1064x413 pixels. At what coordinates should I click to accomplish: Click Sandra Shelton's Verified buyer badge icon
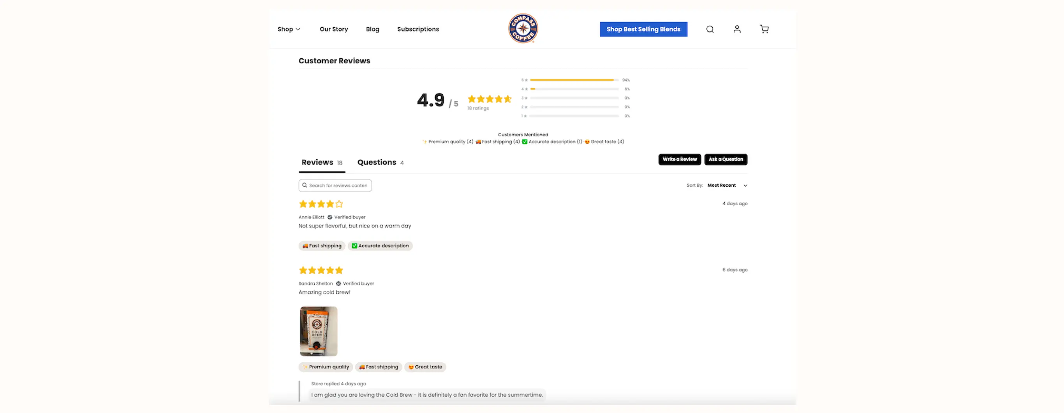coord(338,283)
